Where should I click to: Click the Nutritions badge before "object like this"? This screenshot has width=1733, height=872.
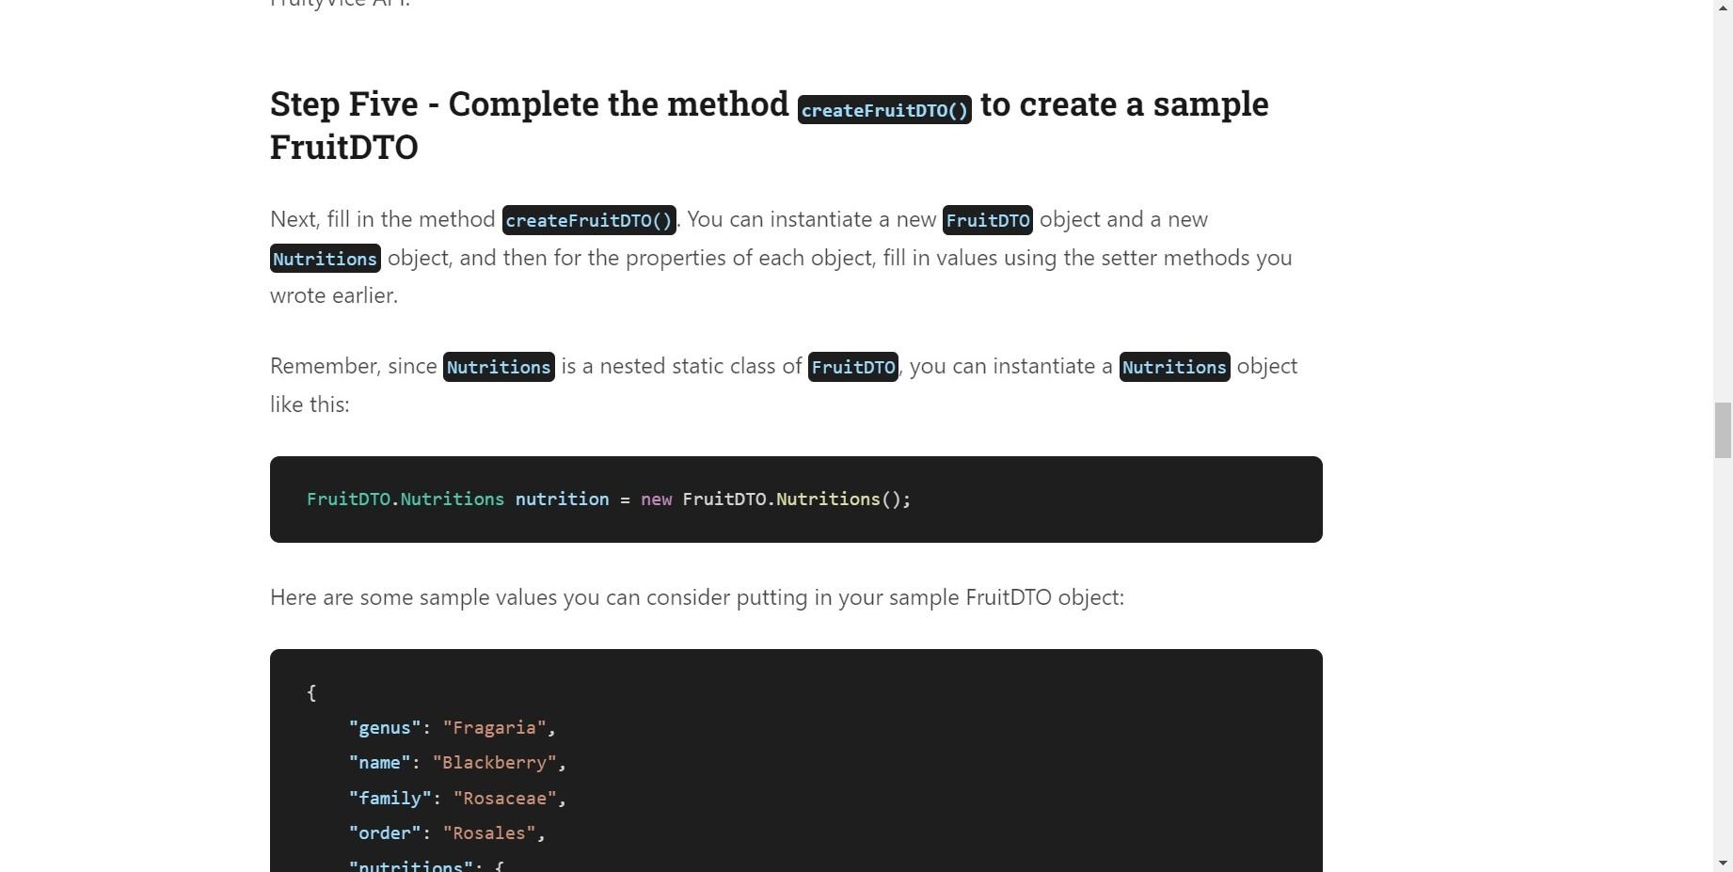[1172, 367]
